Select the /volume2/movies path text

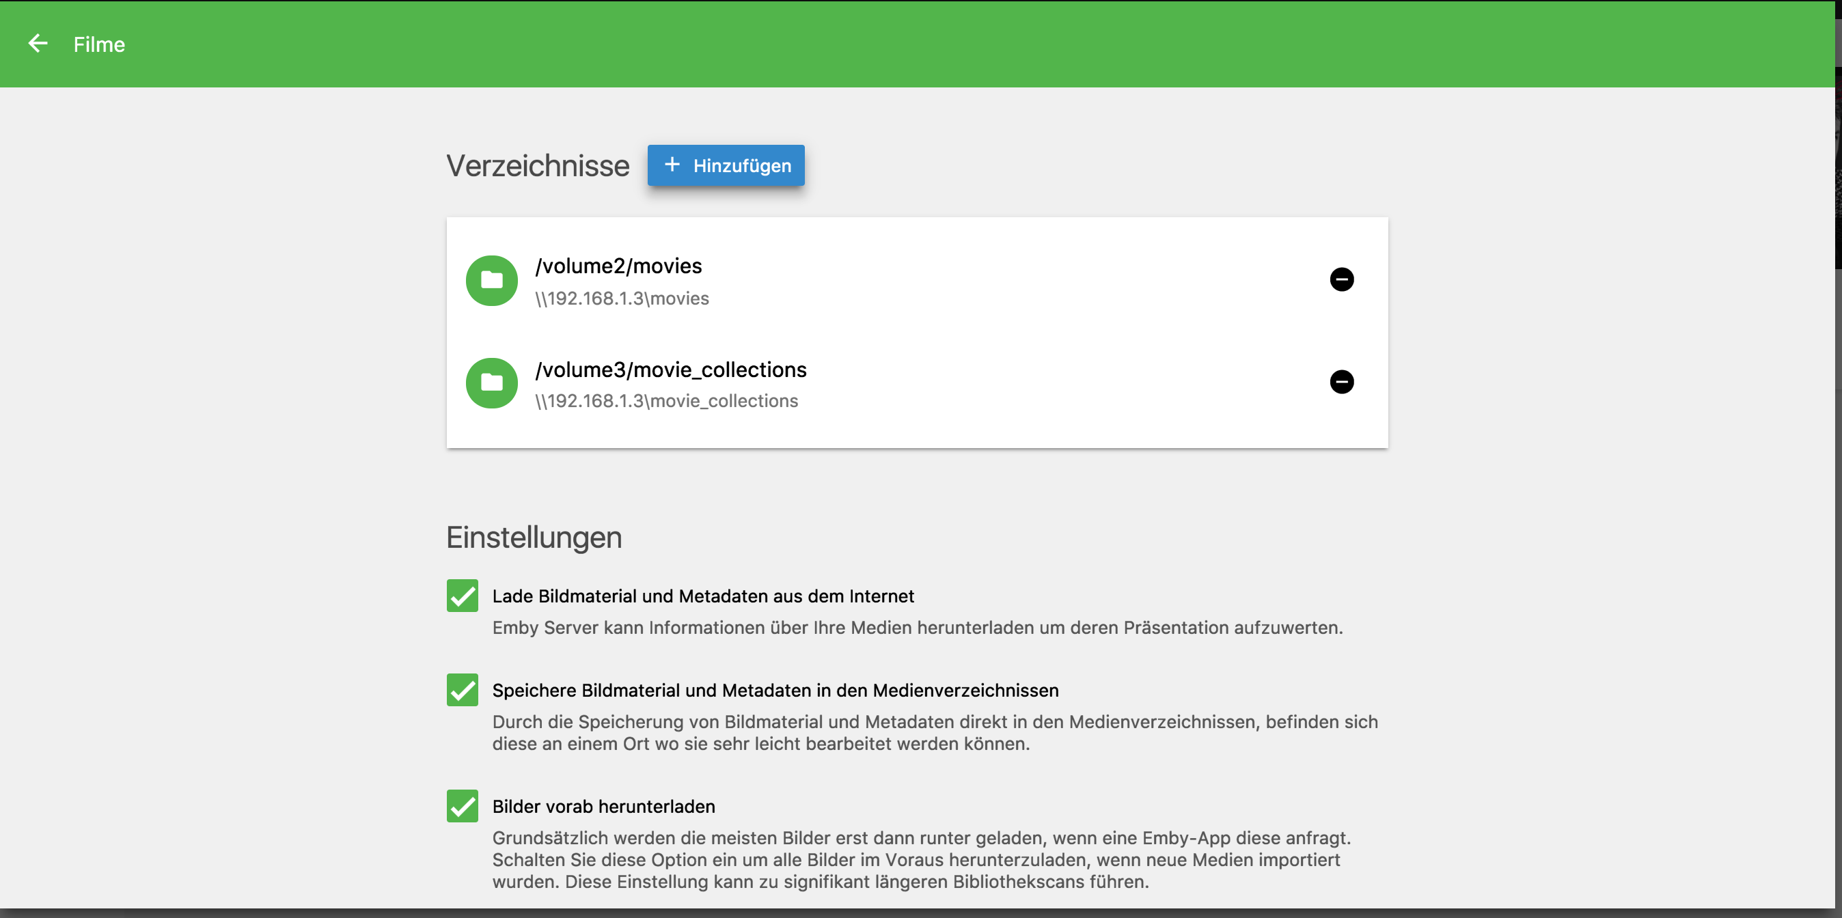tap(618, 266)
